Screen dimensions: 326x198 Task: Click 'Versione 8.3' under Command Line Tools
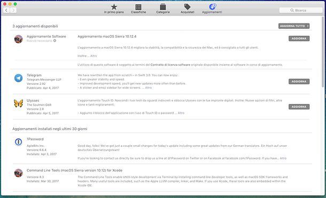[x=35, y=177]
